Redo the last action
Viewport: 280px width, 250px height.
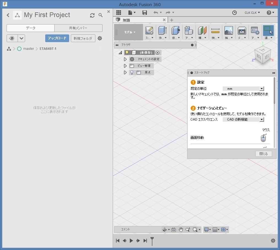point(168,12)
